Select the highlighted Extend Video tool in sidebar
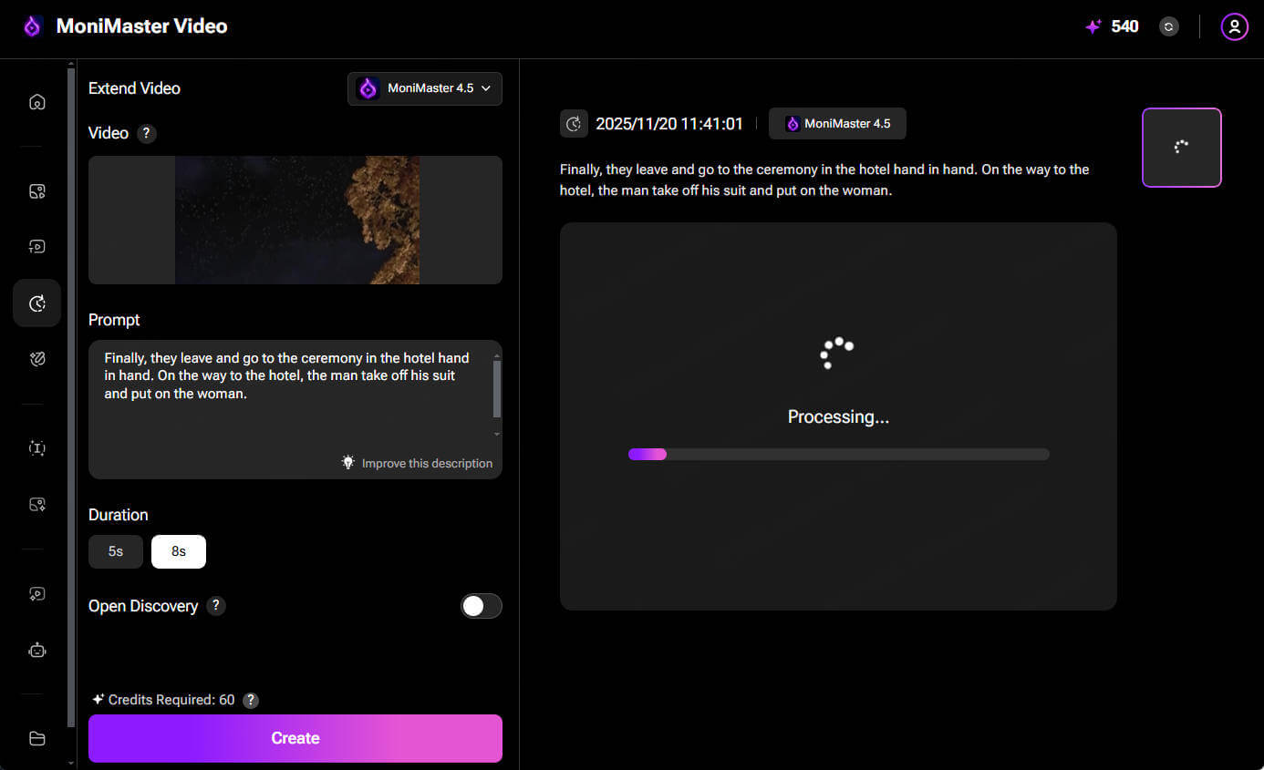The image size is (1264, 770). [36, 303]
